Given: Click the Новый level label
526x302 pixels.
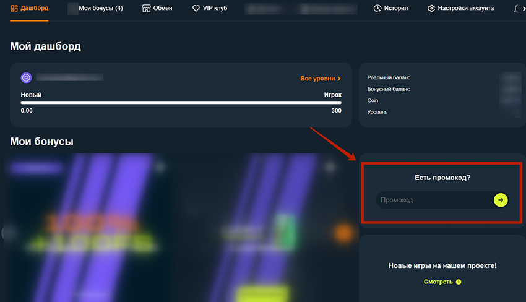Looking at the screenshot, I should click(31, 95).
